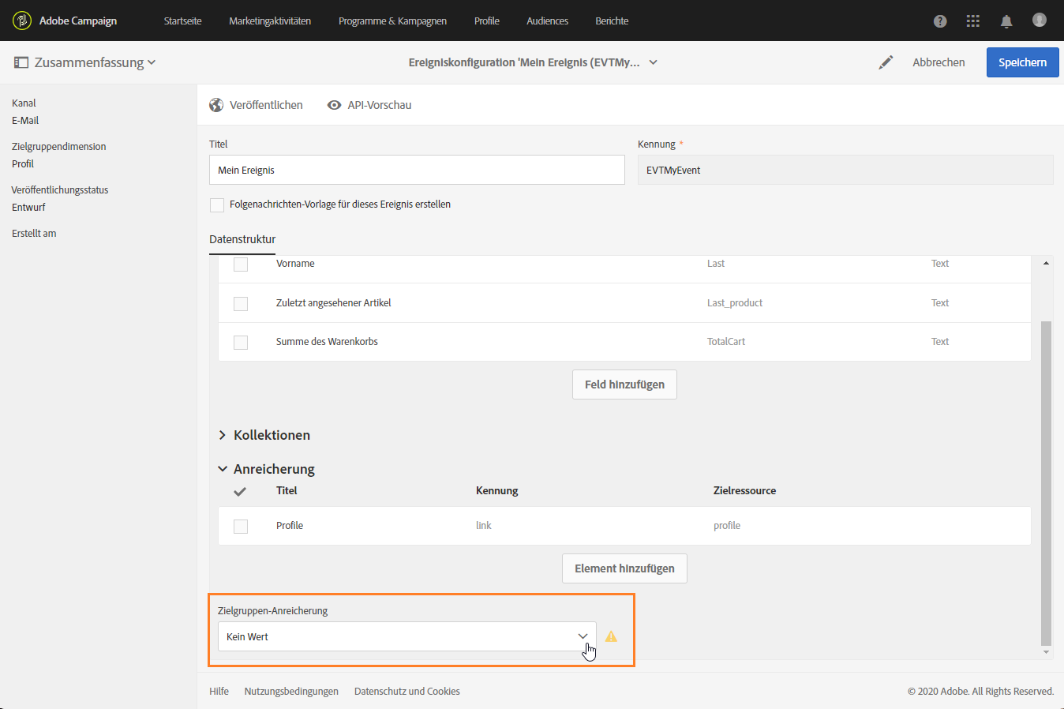Click the Adobe Campaign logo icon
The image size is (1064, 709).
[x=22, y=21]
